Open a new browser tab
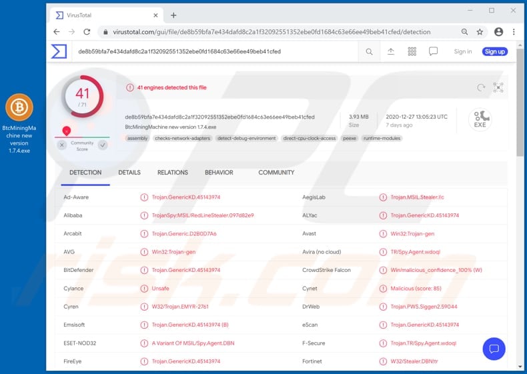This screenshot has height=374, width=527. 173,15
